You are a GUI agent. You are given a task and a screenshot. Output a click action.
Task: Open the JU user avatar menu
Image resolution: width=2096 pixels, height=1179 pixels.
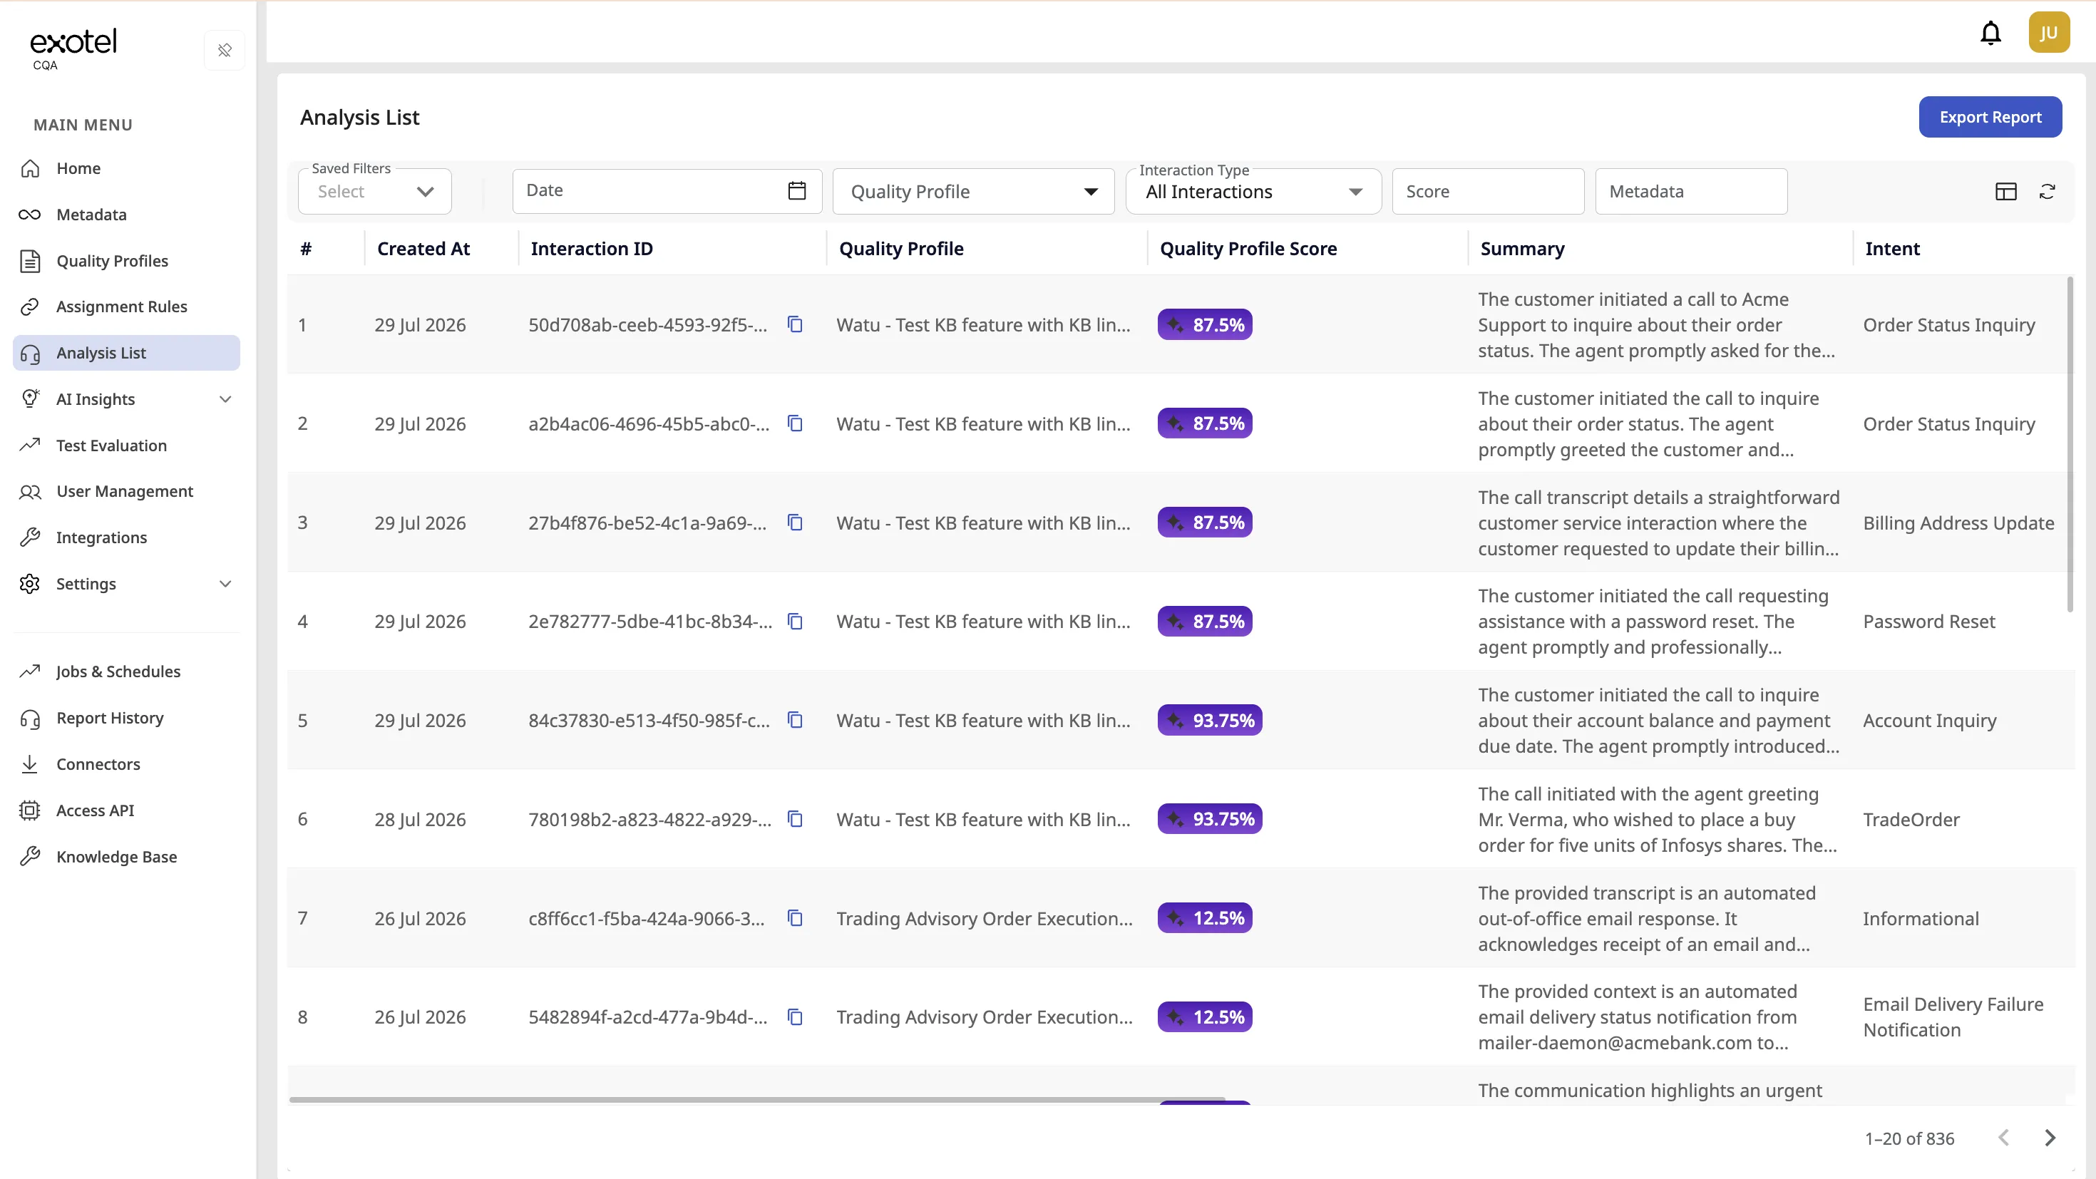[2049, 33]
